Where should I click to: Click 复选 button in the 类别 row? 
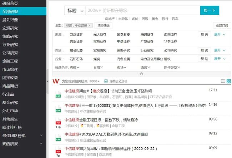click(204, 50)
